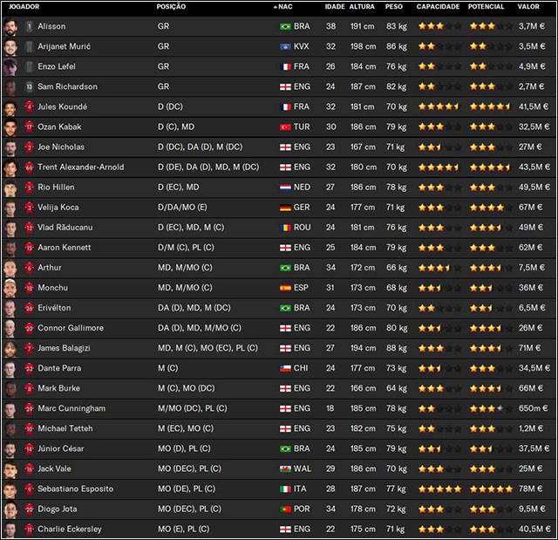This screenshot has height=540, width=558.
Task: Click Sam Richardson's number 13 goalkeeper shirt
Action: tap(29, 87)
